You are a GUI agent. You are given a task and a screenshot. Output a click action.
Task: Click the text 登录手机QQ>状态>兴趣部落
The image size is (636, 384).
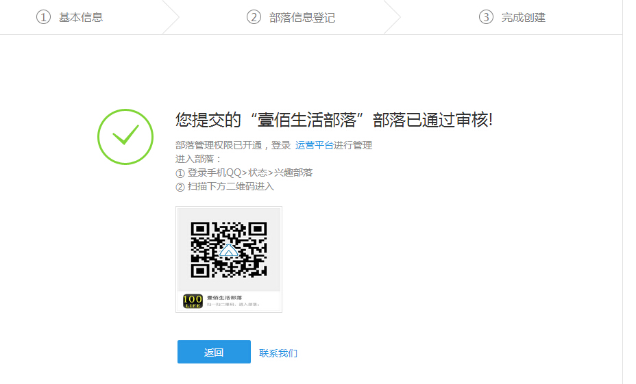(x=250, y=172)
